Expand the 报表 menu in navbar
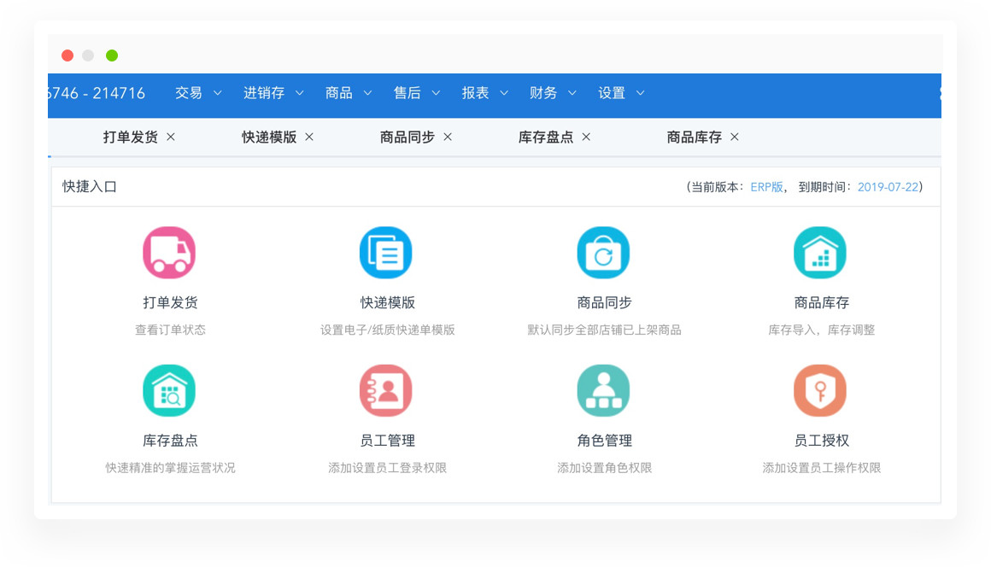The width and height of the screenshot is (991, 567). [484, 93]
